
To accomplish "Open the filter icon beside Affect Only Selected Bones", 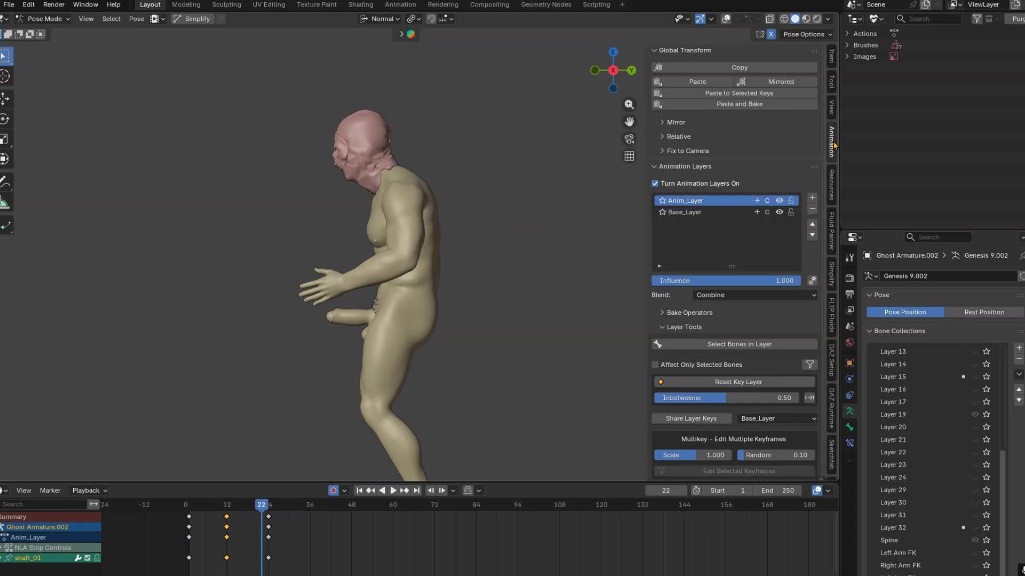I will [810, 365].
